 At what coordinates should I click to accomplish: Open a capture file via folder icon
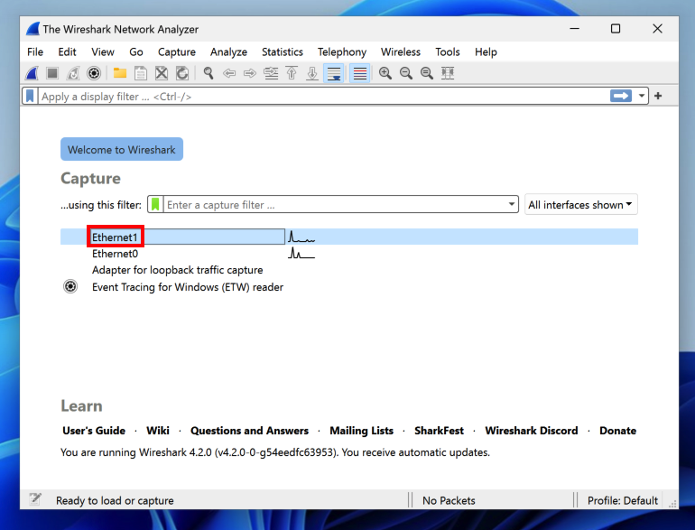[x=120, y=73]
